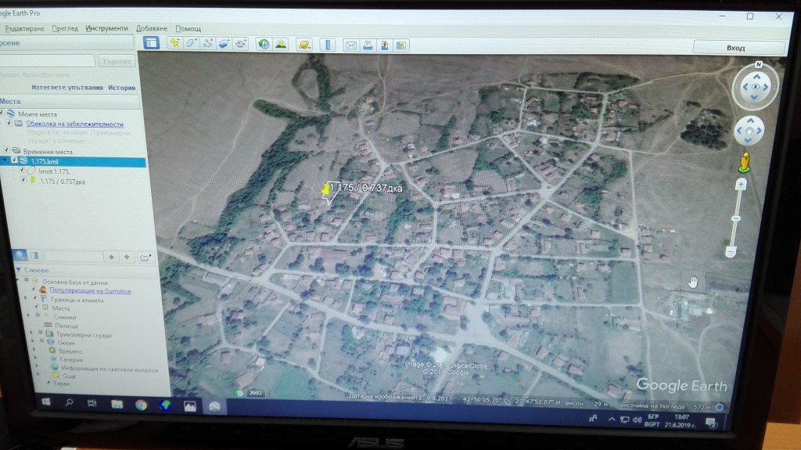801x450 pixels.
Task: Open the Добавяне menu
Action: [x=151, y=28]
